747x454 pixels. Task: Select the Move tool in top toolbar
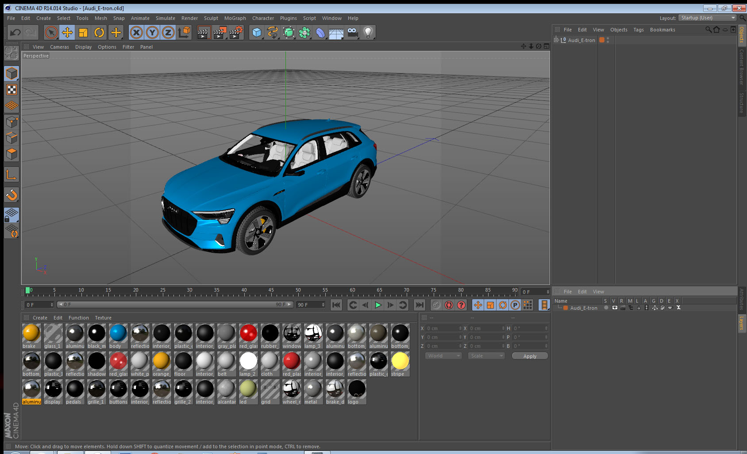[x=67, y=32]
